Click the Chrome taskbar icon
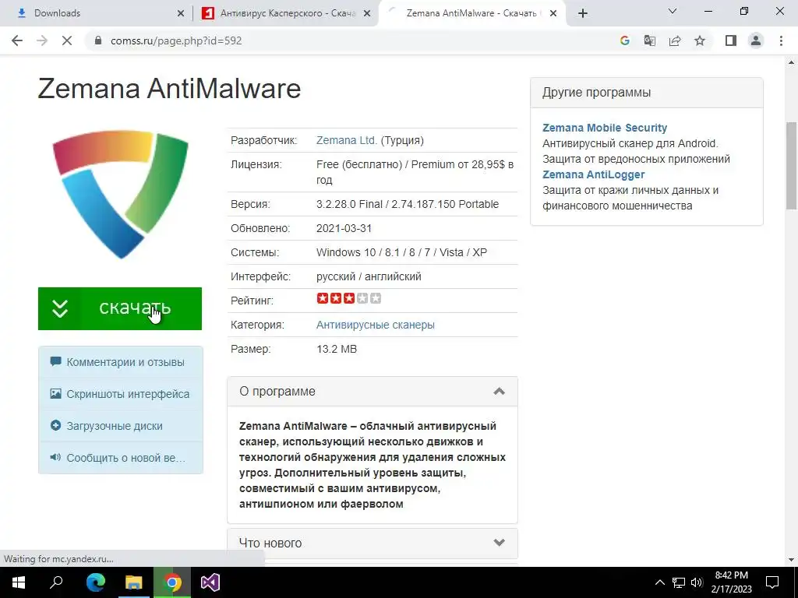Screen dimensions: 798x598 click(172, 582)
